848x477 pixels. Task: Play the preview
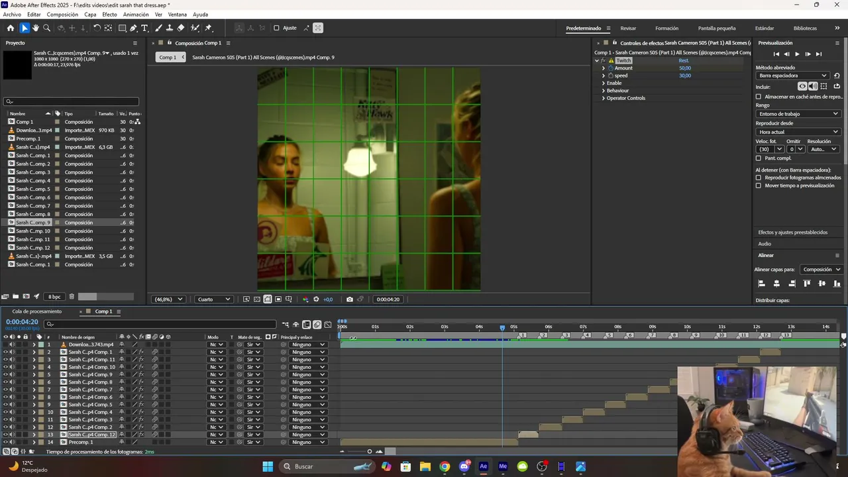[x=797, y=54]
